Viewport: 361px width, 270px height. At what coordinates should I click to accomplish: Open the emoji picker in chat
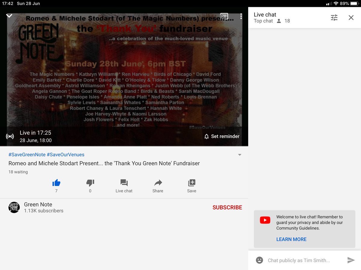coord(259,260)
